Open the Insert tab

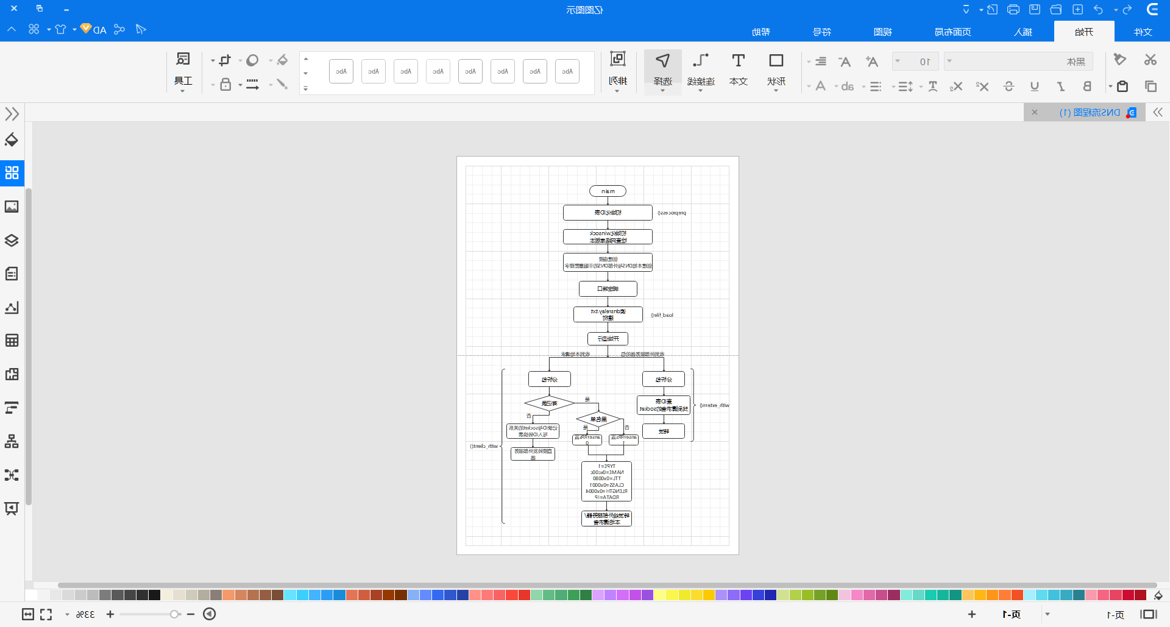1023,32
